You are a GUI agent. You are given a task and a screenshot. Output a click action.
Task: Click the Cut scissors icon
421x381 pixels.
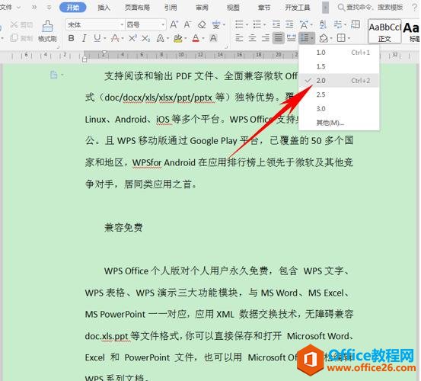coord(14,25)
